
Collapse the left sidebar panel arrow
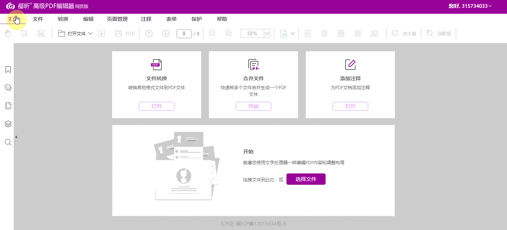[16, 137]
